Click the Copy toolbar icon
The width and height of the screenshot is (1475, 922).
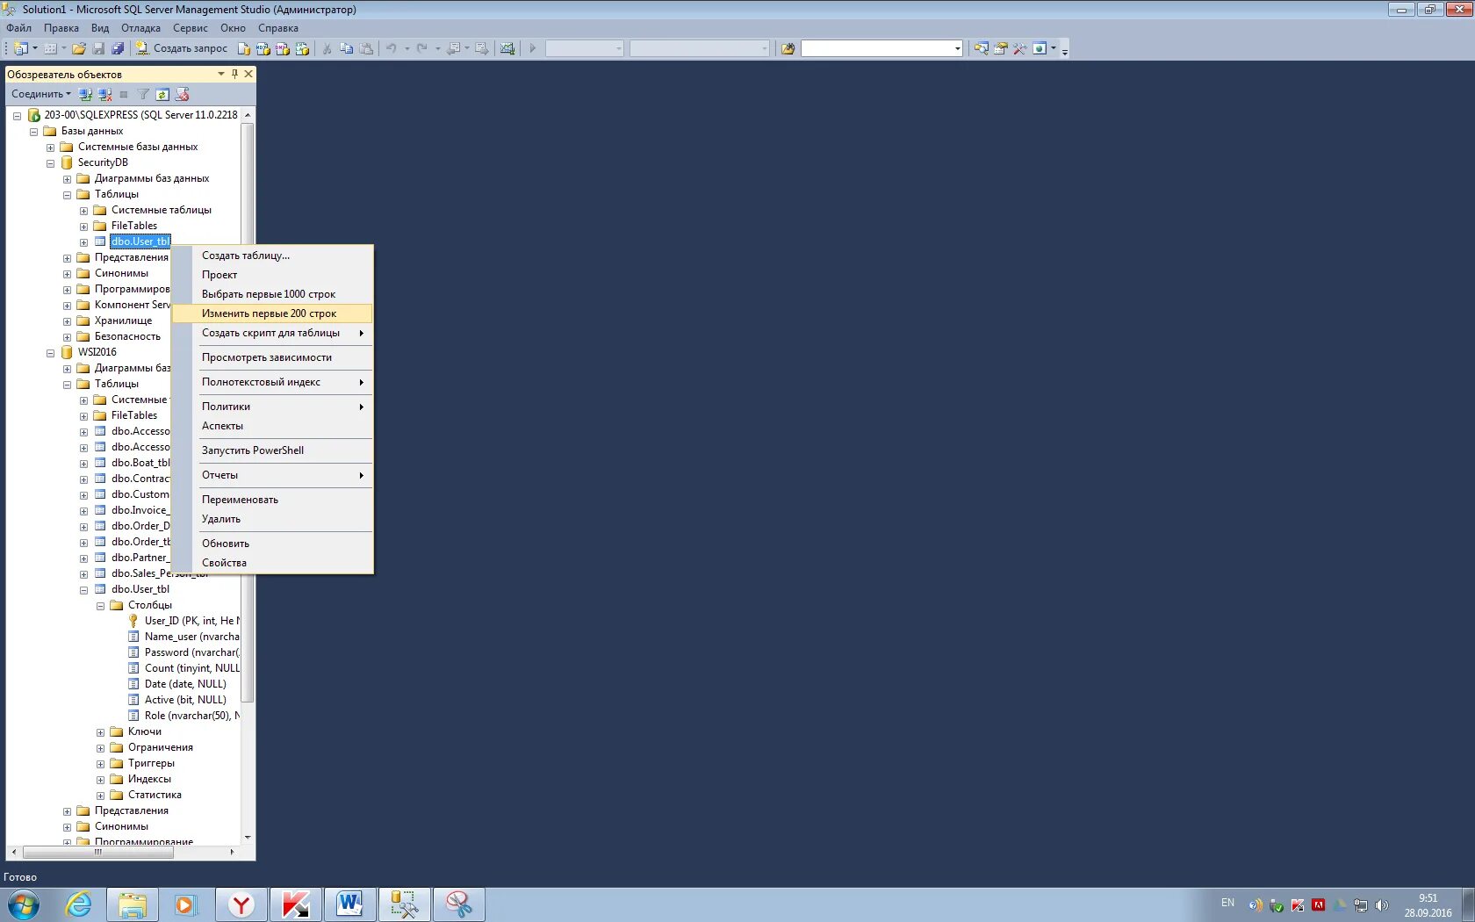coord(347,48)
